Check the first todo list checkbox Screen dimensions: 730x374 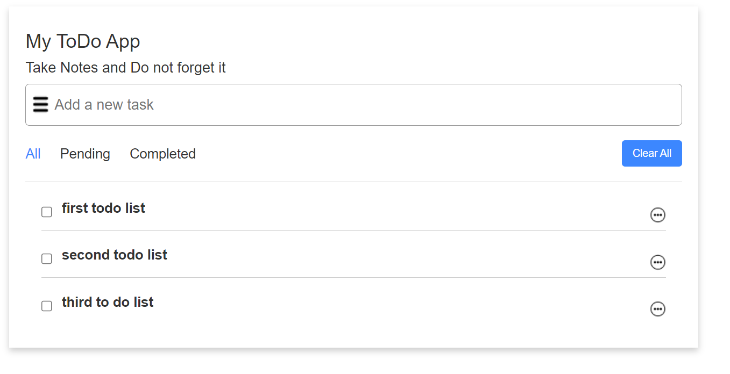[x=47, y=212]
